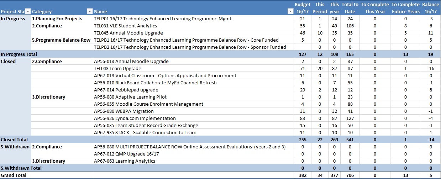Select the TEL043 Learn Upgrade row name
Viewport: 441px width, 179px height.
coord(117,68)
